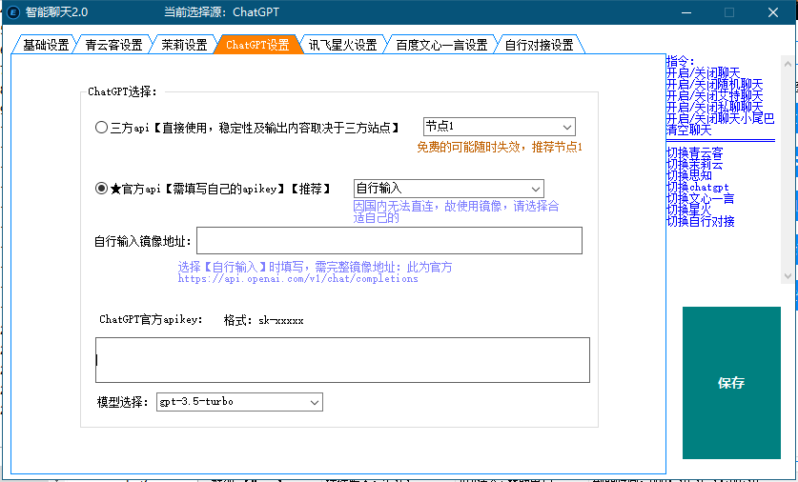798x482 pixels.
Task: Select the ChatGPT设置 tab
Action: [257, 45]
